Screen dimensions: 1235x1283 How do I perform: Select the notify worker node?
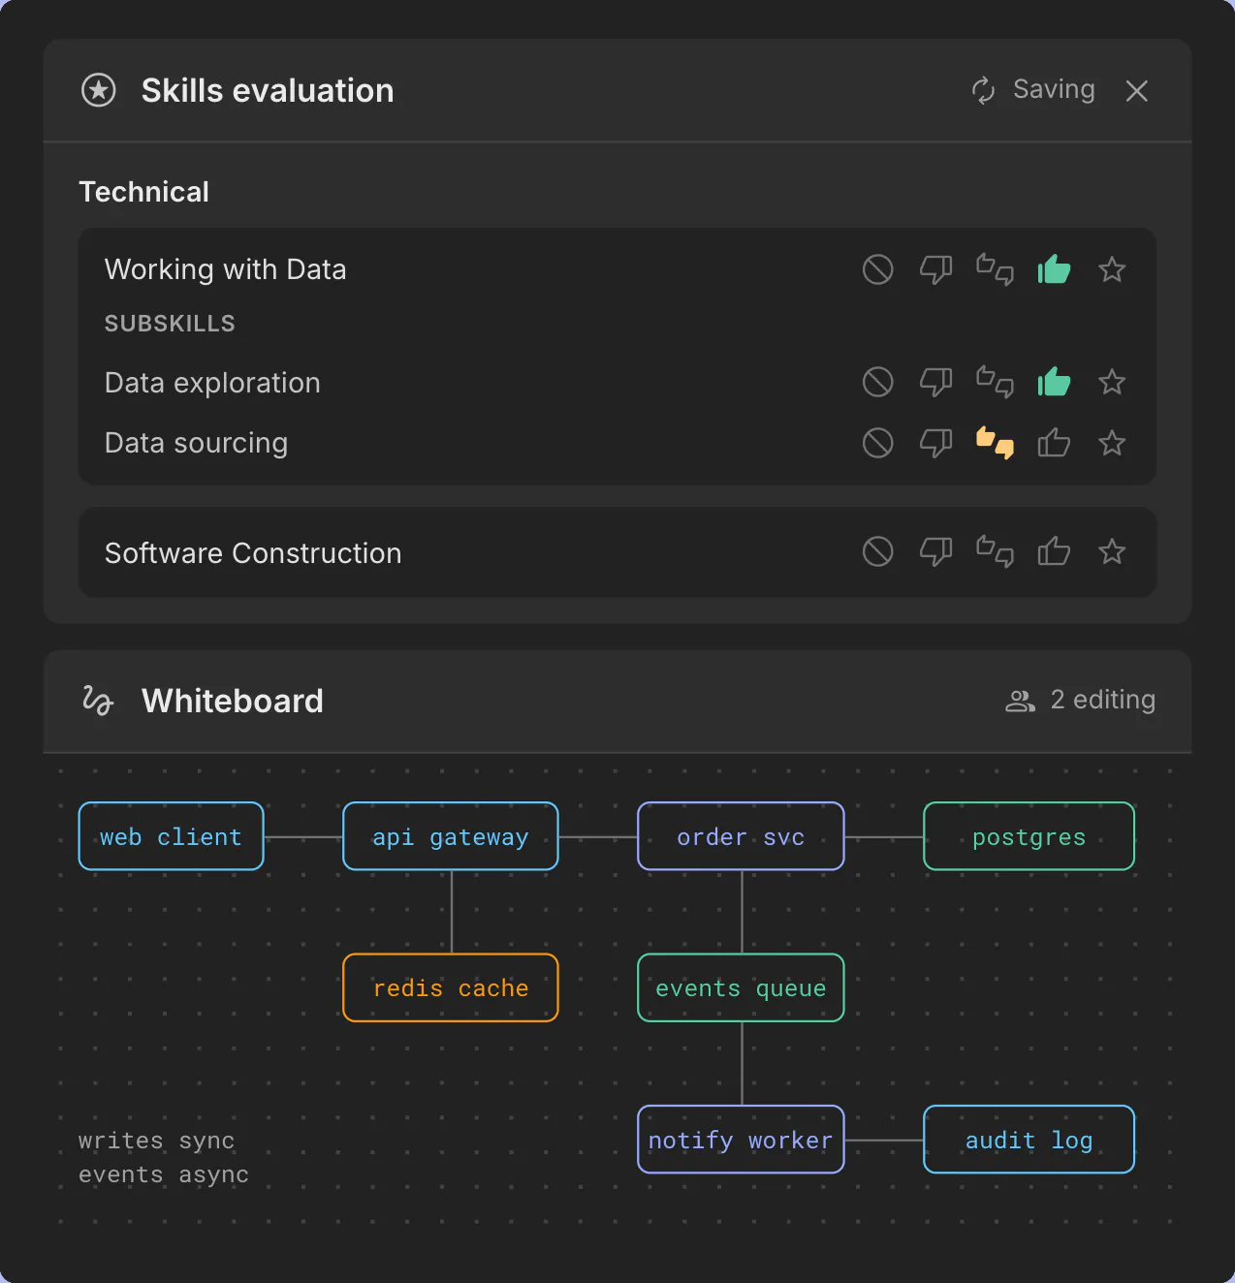pyautogui.click(x=741, y=1140)
